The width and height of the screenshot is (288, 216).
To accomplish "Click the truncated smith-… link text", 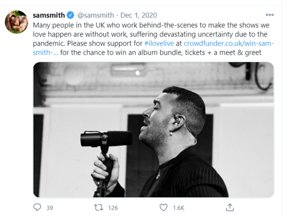I will tap(46, 52).
